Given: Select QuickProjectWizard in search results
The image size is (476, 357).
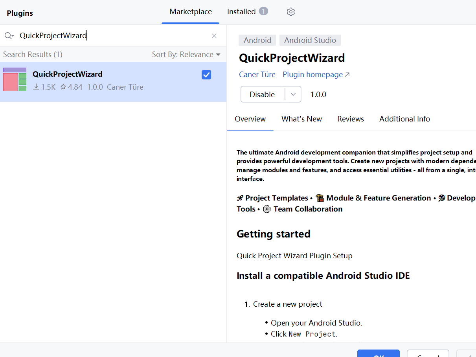Looking at the screenshot, I should [113, 82].
